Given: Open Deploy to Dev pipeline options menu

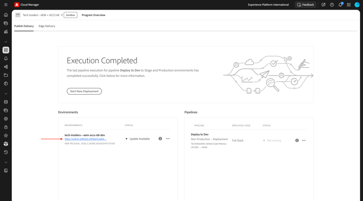Looking at the screenshot, I should 304,141.
